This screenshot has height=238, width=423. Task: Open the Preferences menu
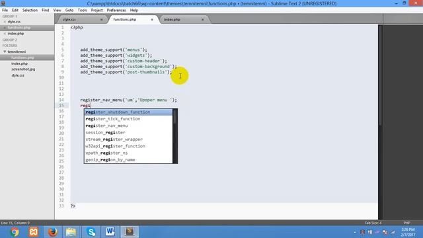click(x=116, y=11)
